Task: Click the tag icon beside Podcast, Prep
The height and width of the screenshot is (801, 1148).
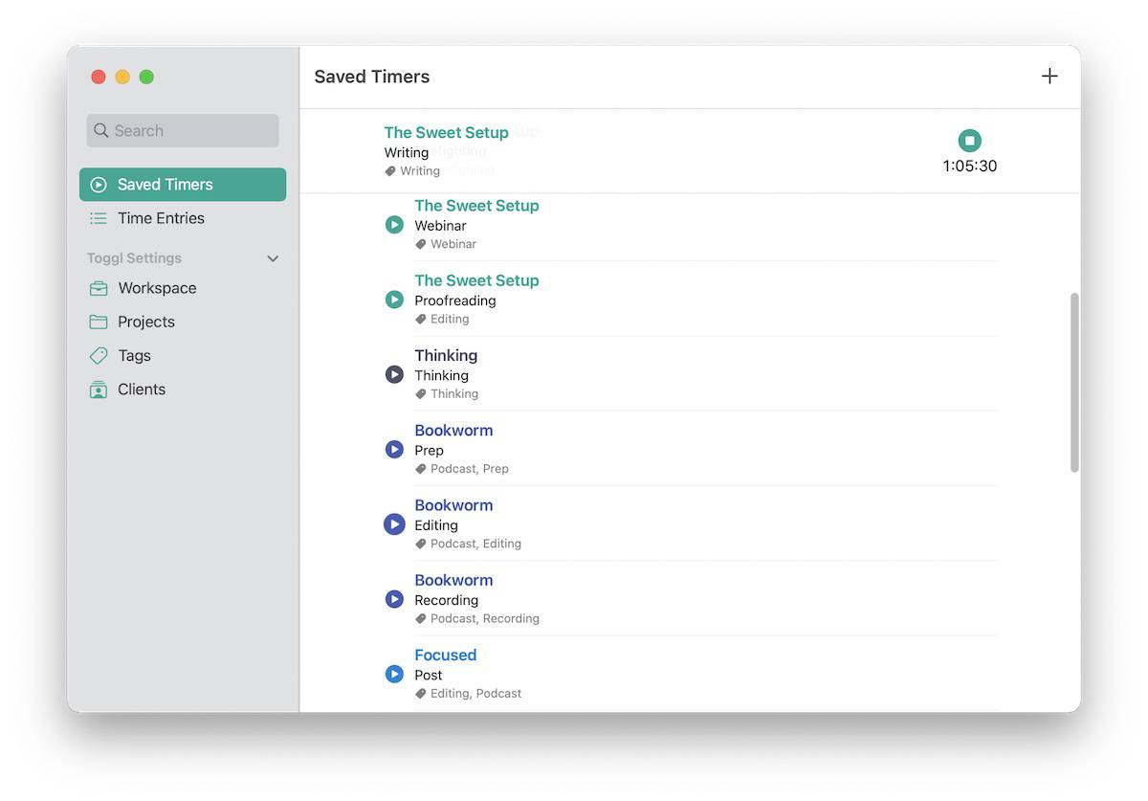Action: point(420,469)
